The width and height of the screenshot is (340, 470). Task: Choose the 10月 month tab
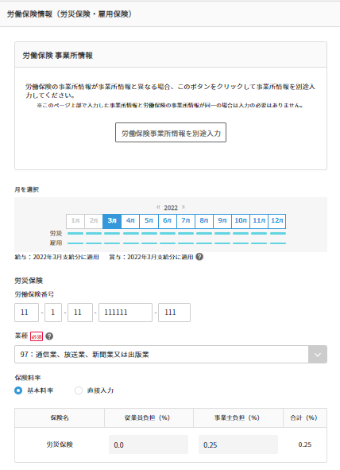(x=241, y=221)
